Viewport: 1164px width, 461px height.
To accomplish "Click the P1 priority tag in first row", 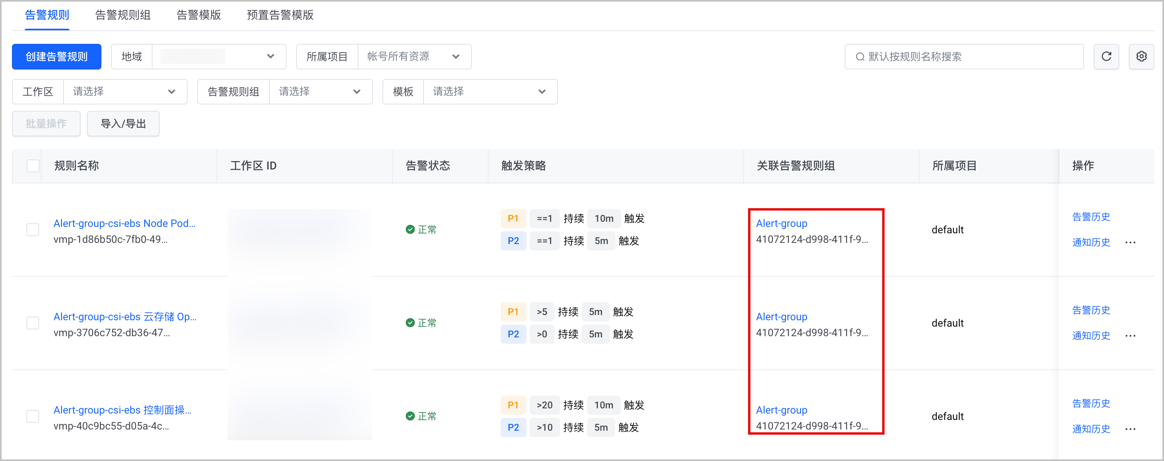I will (x=513, y=219).
